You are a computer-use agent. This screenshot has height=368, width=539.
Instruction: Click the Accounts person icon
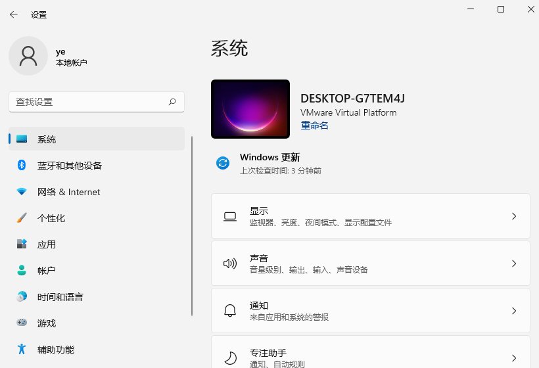[22, 271]
